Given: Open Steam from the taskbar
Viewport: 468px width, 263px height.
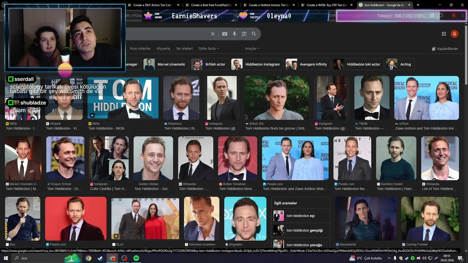Looking at the screenshot, I should (100, 258).
